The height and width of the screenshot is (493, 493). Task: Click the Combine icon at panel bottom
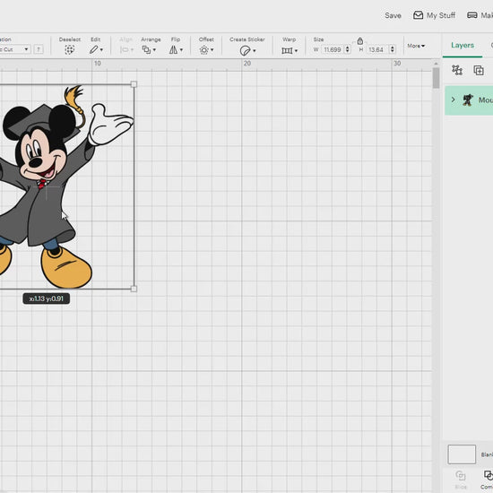489,475
